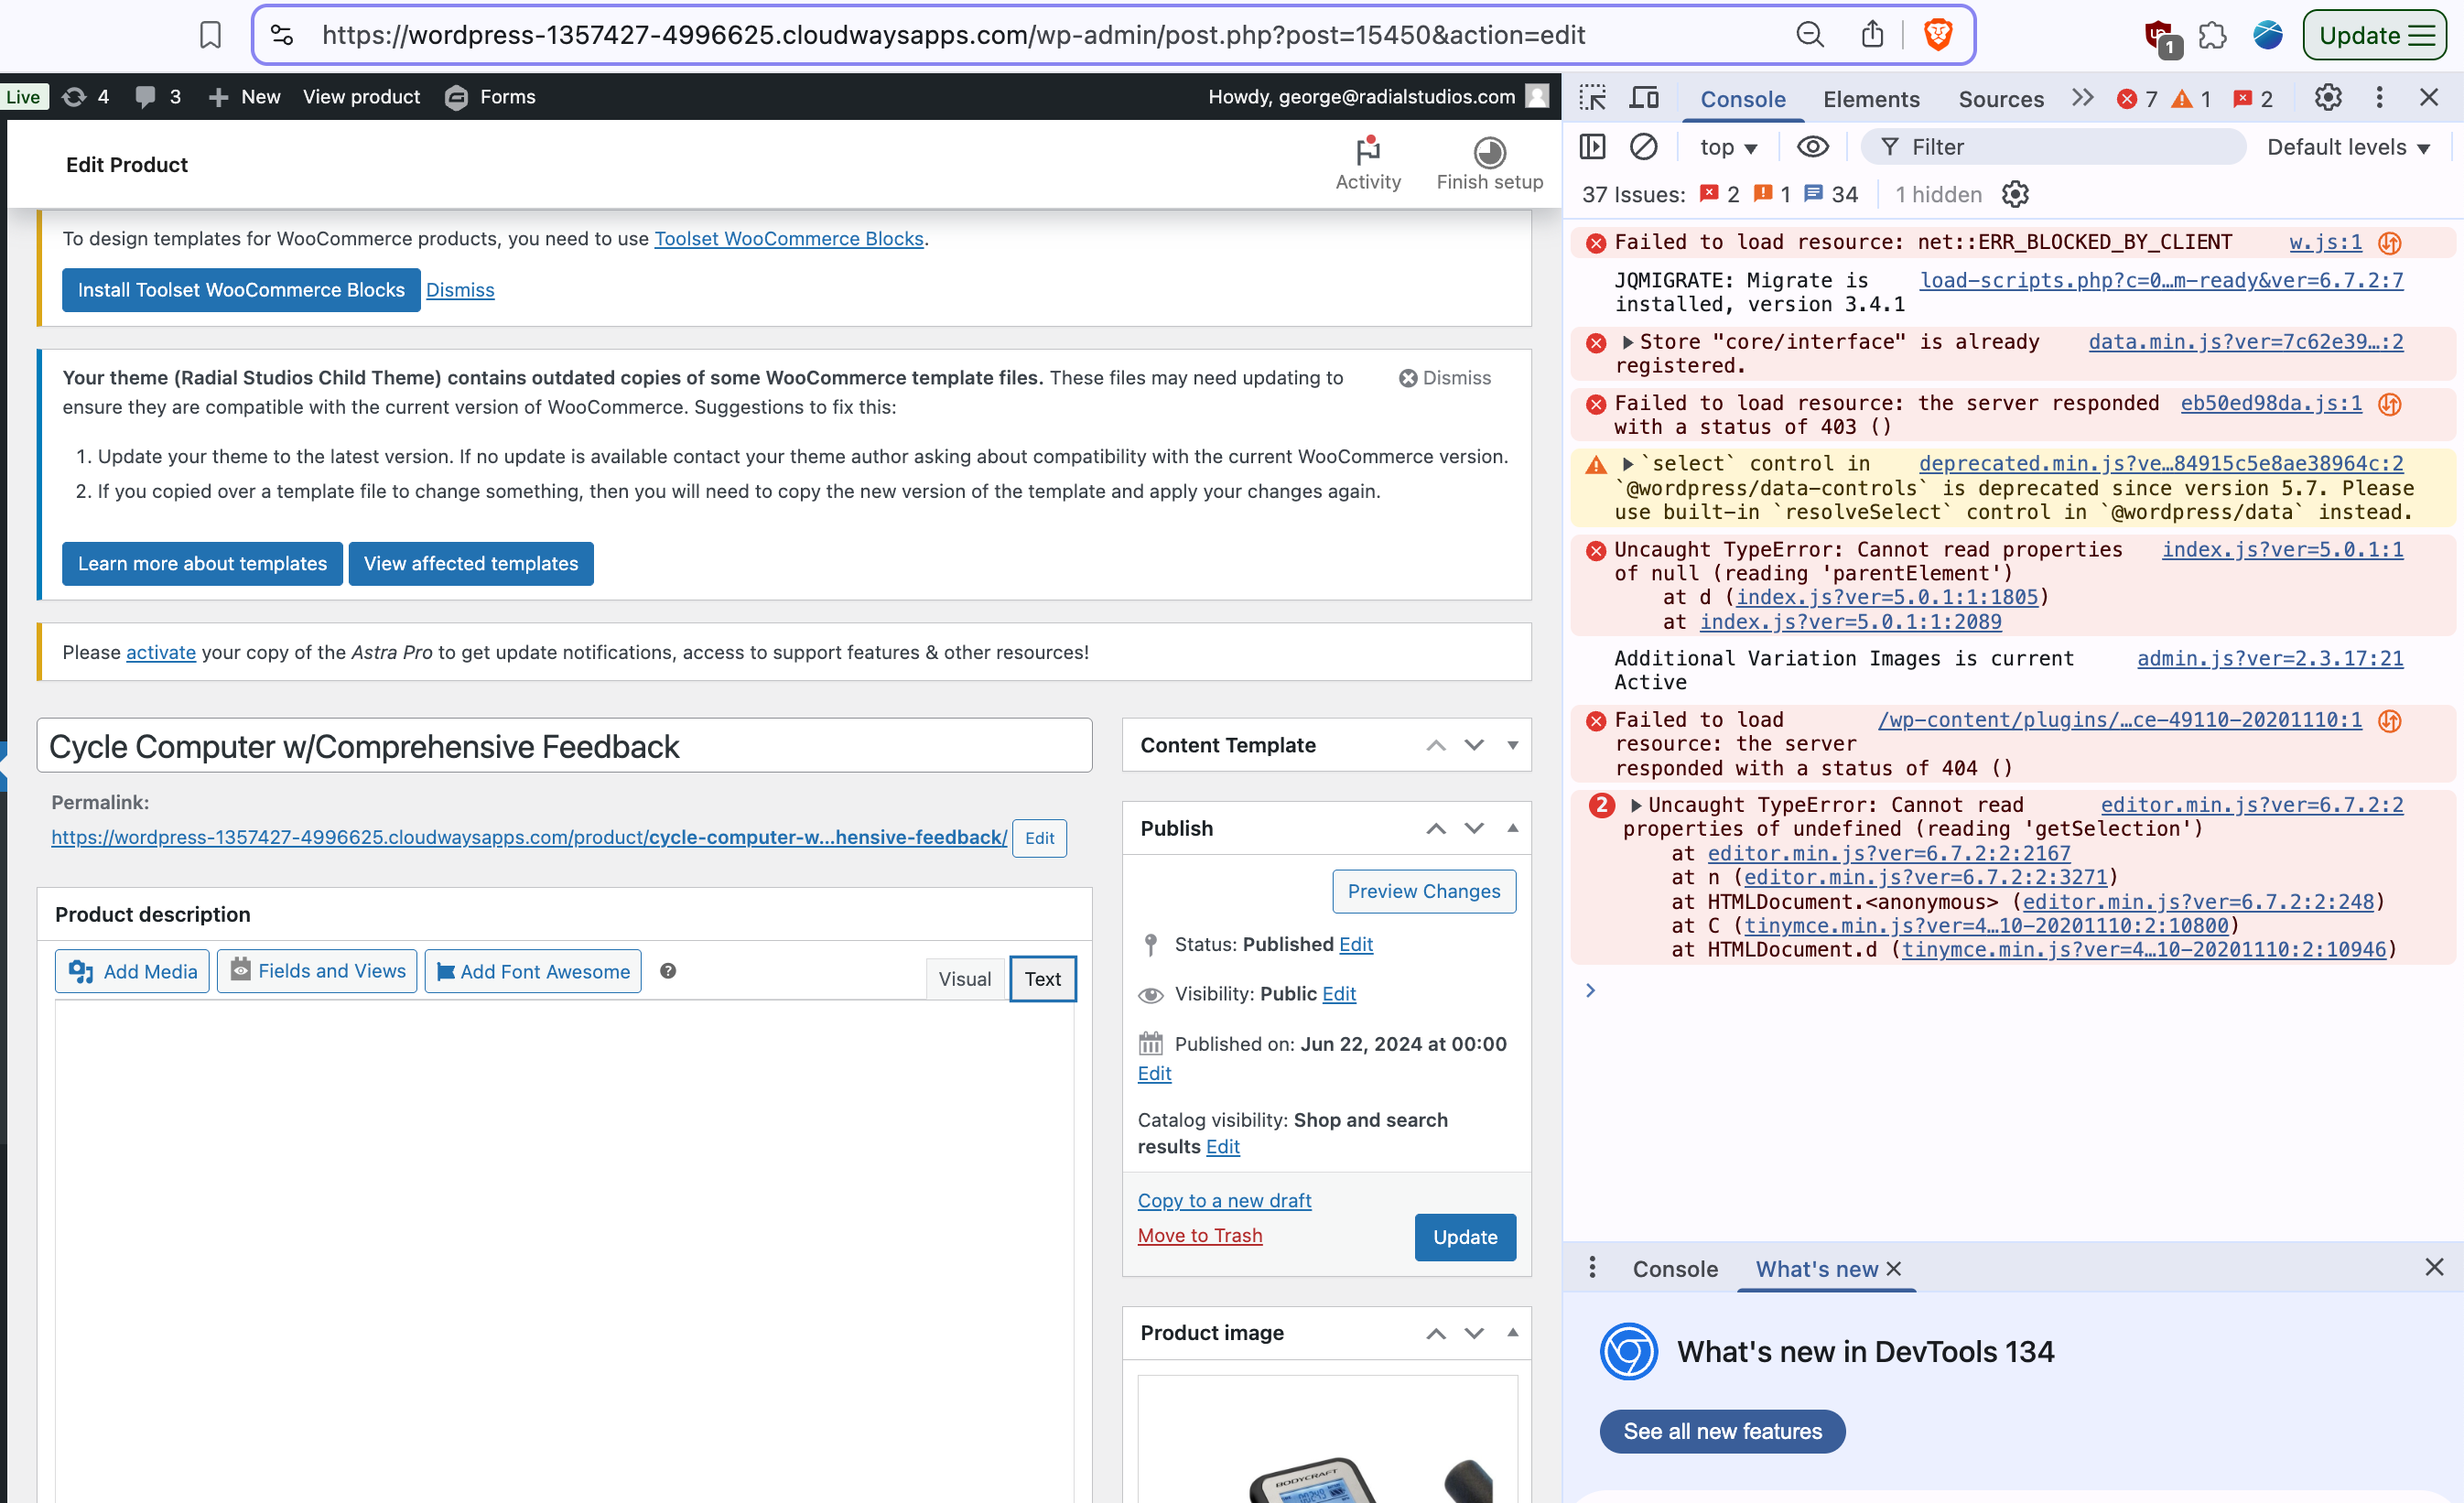Click the Add Media button

tap(132, 971)
